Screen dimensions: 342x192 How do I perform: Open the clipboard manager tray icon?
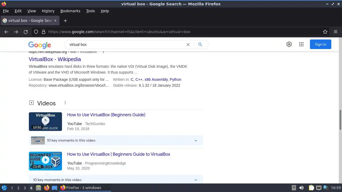(311, 188)
